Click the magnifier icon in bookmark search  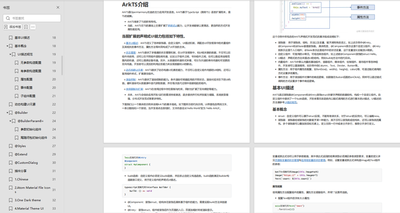click(x=8, y=18)
